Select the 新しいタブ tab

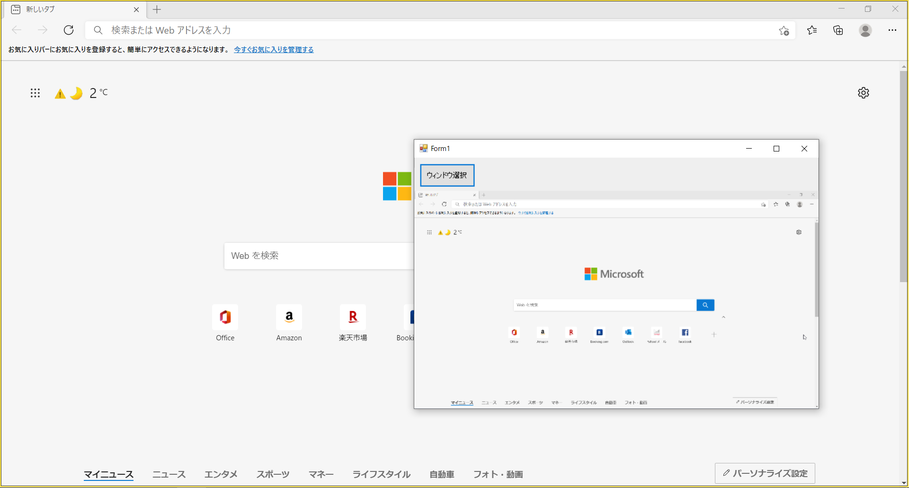point(76,9)
